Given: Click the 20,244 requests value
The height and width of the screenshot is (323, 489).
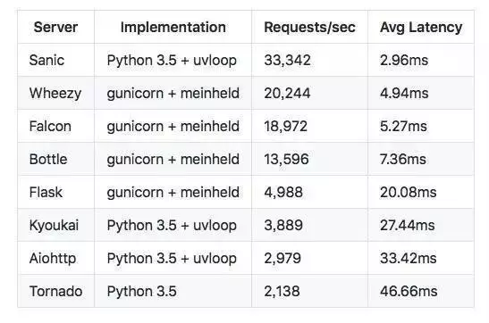Looking at the screenshot, I should (287, 94).
